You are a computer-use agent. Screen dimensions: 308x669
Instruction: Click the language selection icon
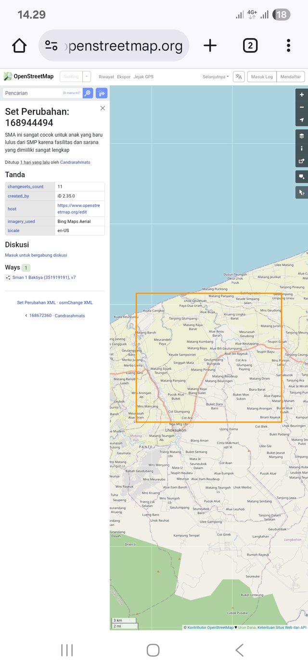(239, 76)
